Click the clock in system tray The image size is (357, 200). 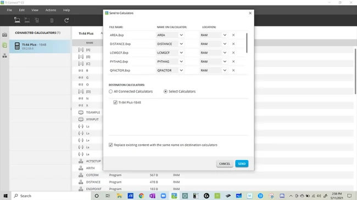click(337, 196)
